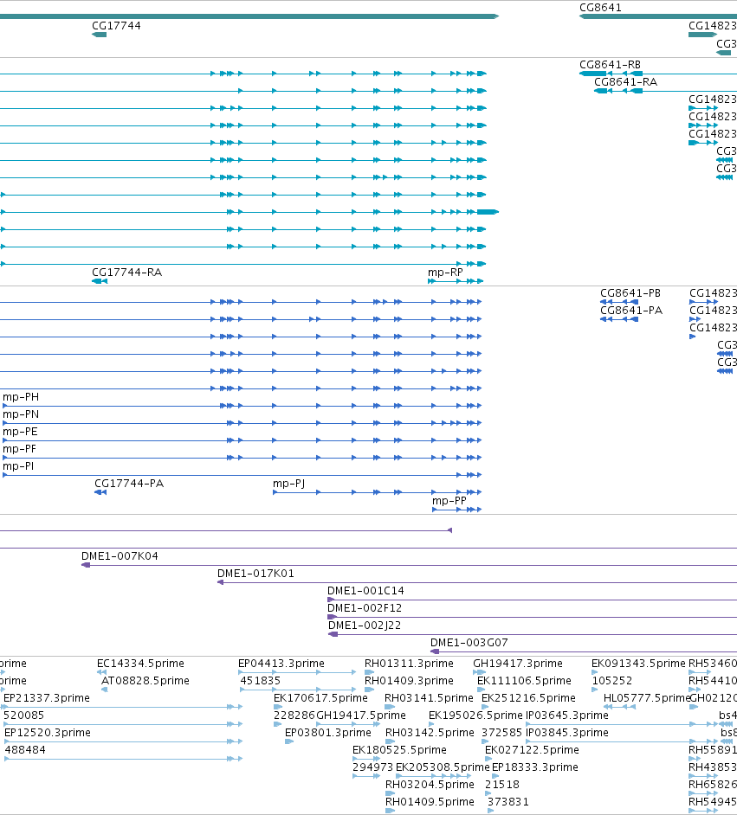Click the 488484 alignment label

[25, 750]
